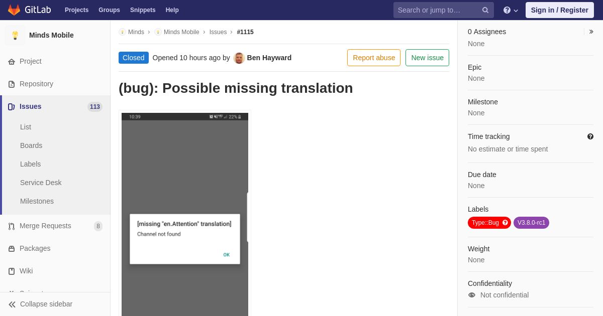Image resolution: width=603 pixels, height=316 pixels.
Task: Click the GitLab fox logo
Action: click(14, 10)
